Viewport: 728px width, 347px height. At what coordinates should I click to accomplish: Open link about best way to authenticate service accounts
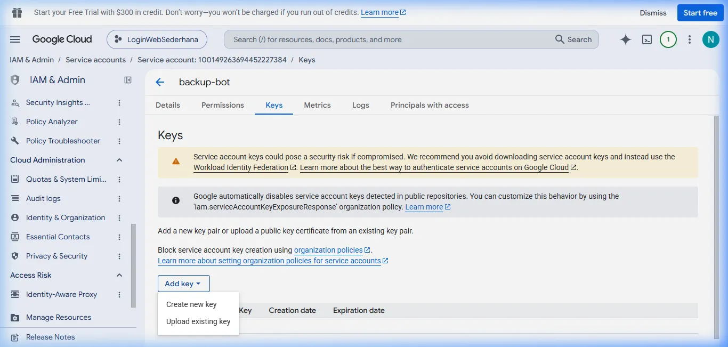click(438, 167)
